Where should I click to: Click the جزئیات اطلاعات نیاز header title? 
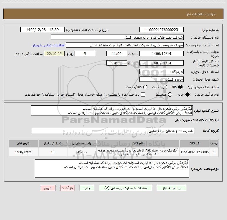[x=201, y=14]
